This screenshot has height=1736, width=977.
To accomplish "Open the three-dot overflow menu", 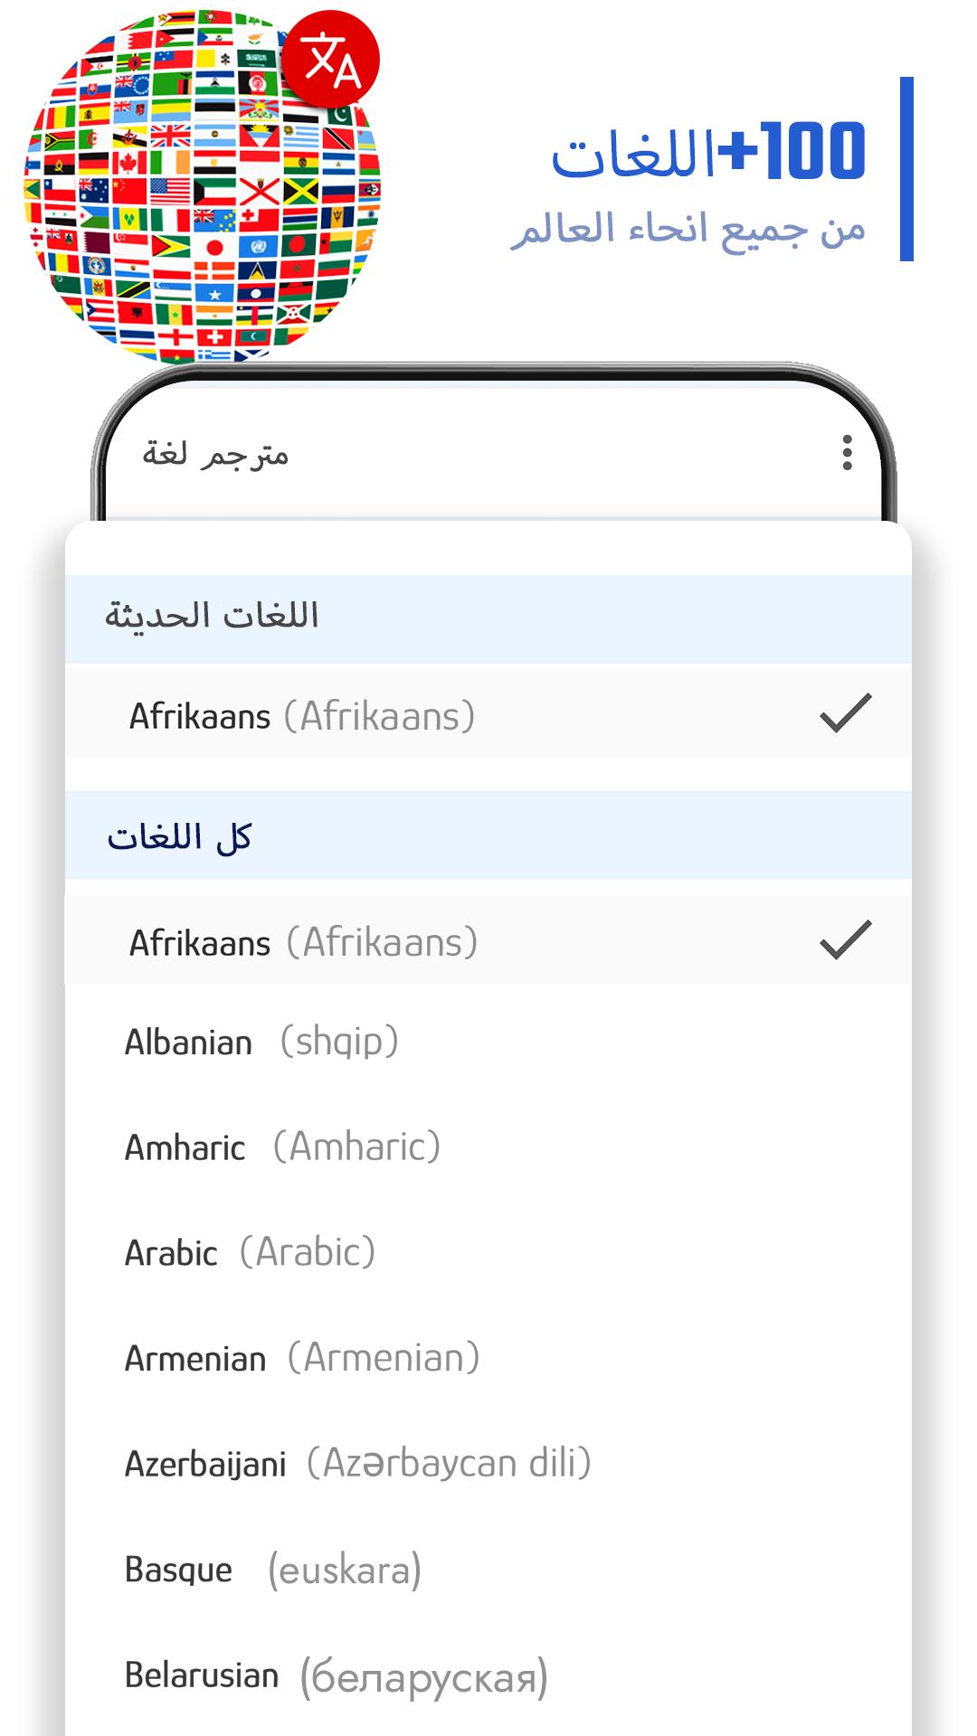I will click(847, 453).
